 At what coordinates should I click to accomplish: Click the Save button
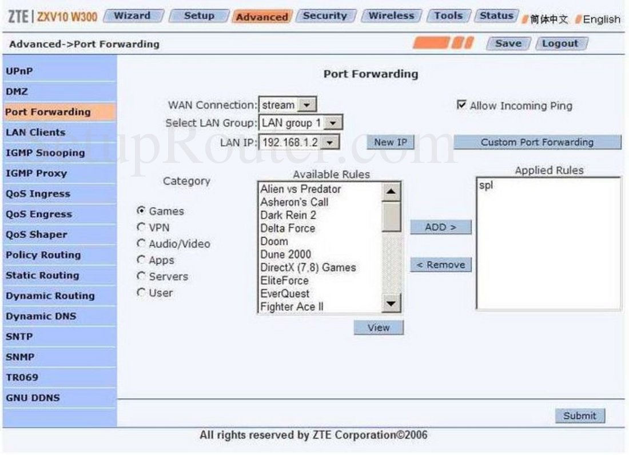tap(508, 43)
